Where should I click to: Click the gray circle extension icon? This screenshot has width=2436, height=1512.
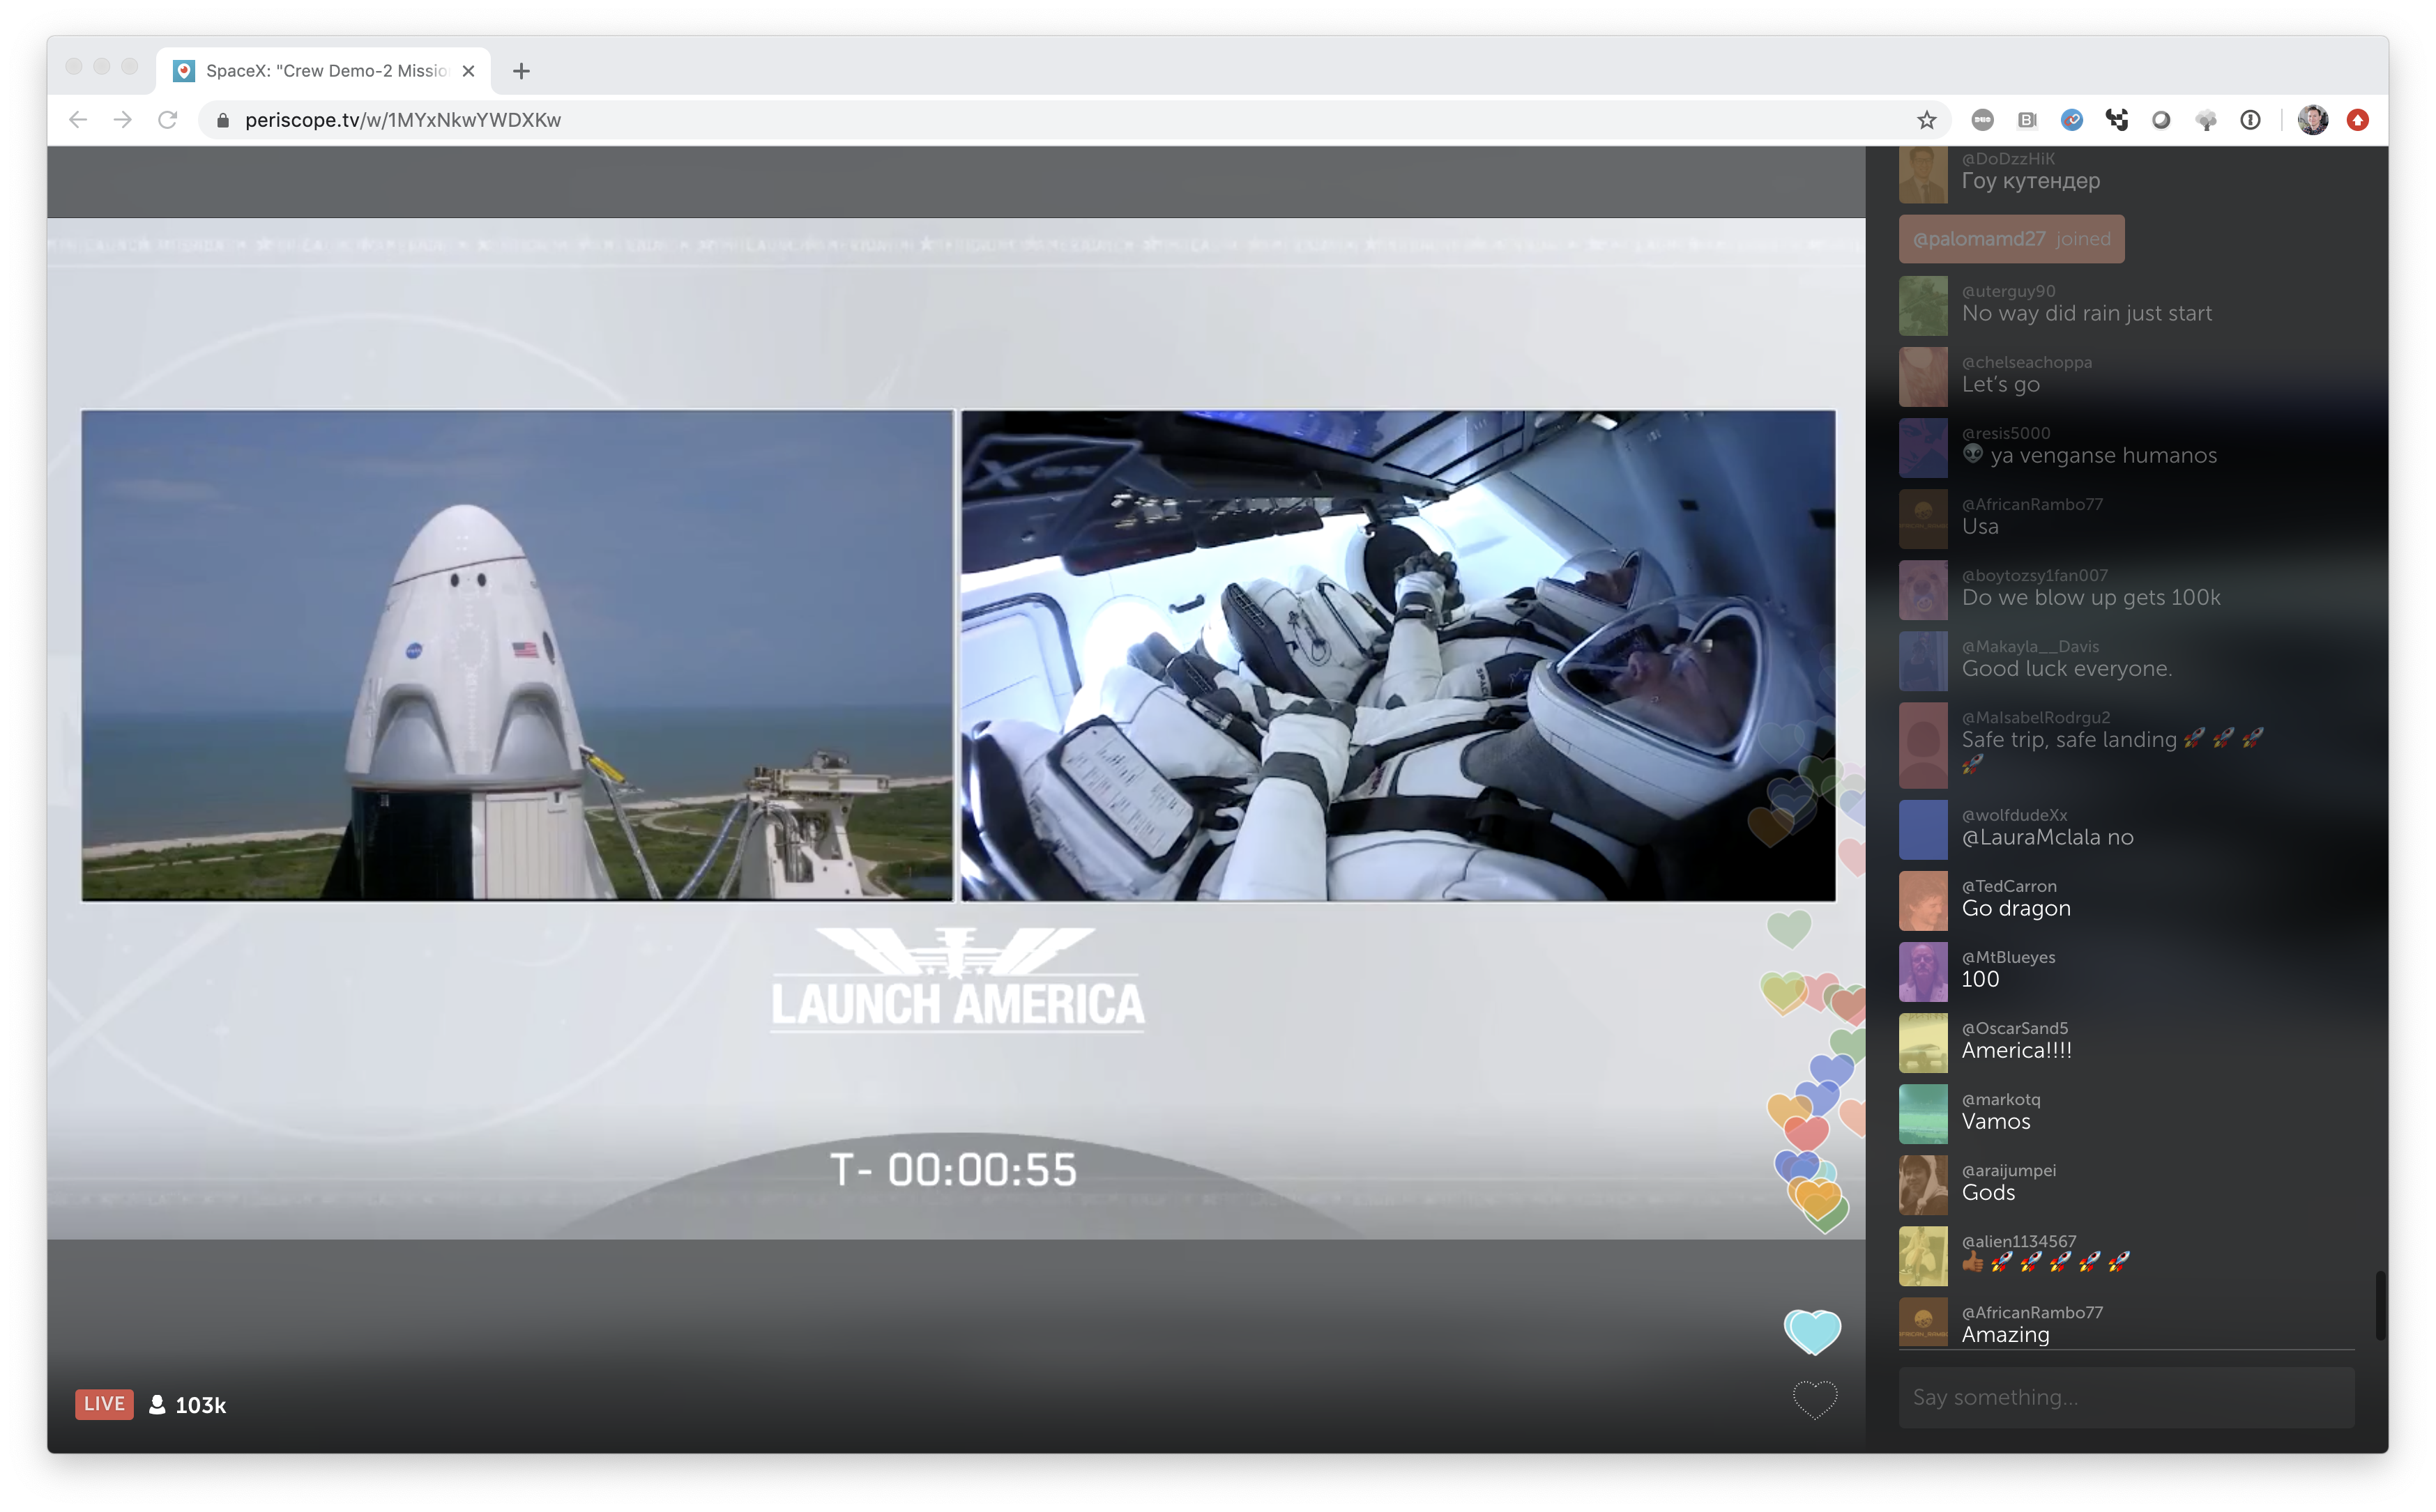[x=2161, y=120]
